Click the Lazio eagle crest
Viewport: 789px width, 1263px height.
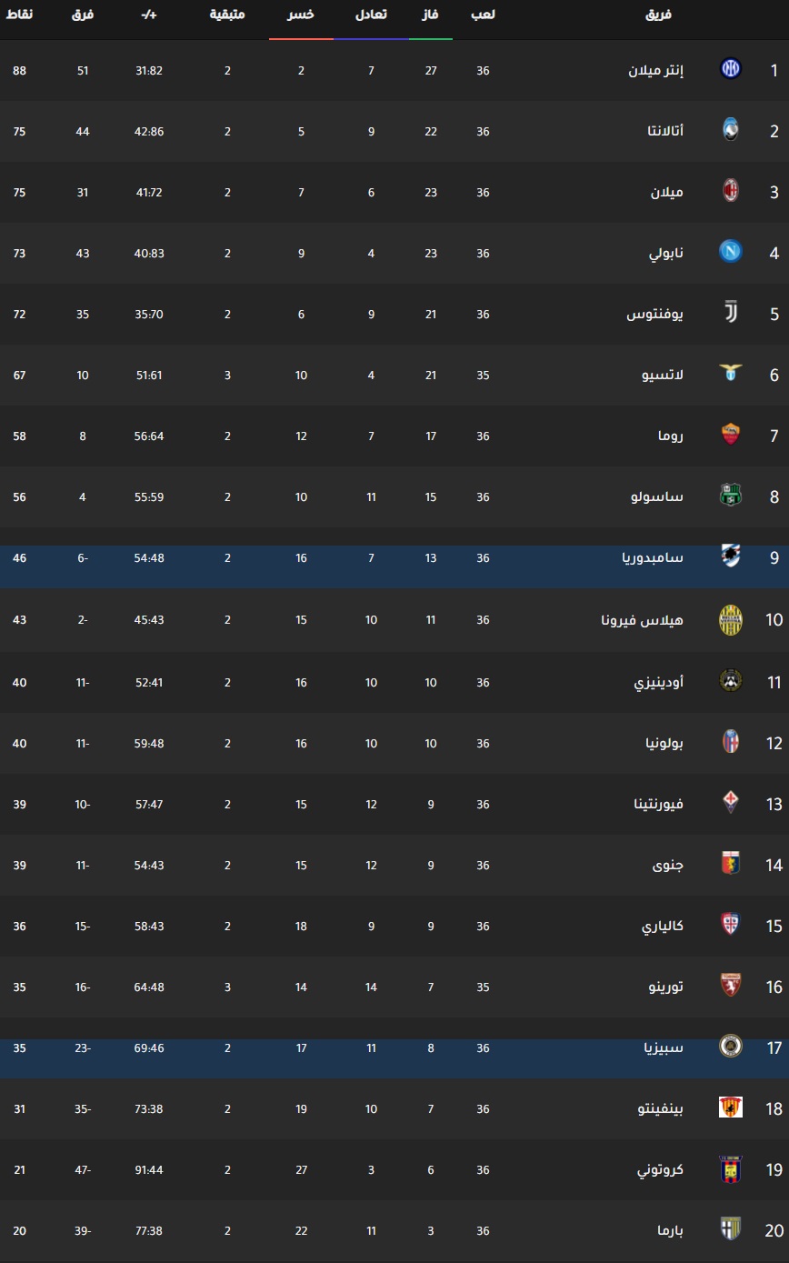[x=731, y=374]
